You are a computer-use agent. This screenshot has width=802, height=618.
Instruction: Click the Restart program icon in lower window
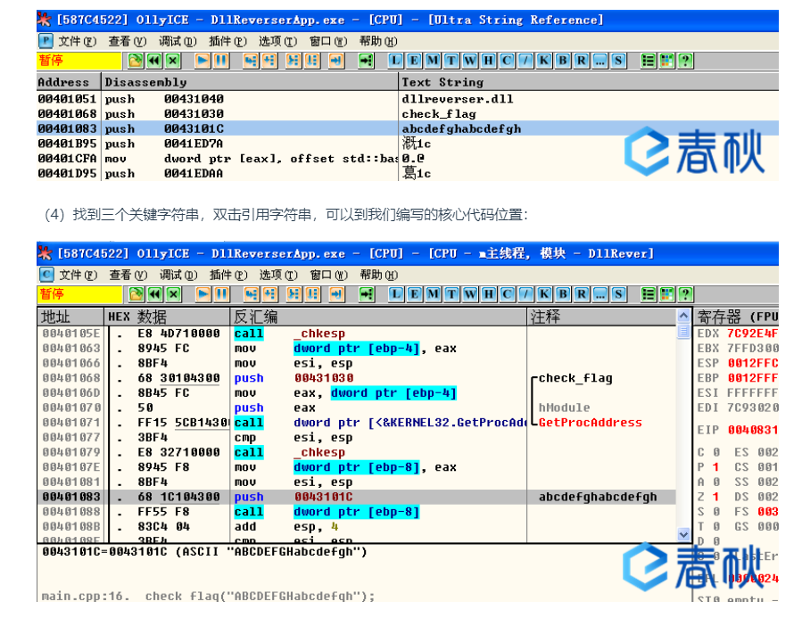coord(153,293)
